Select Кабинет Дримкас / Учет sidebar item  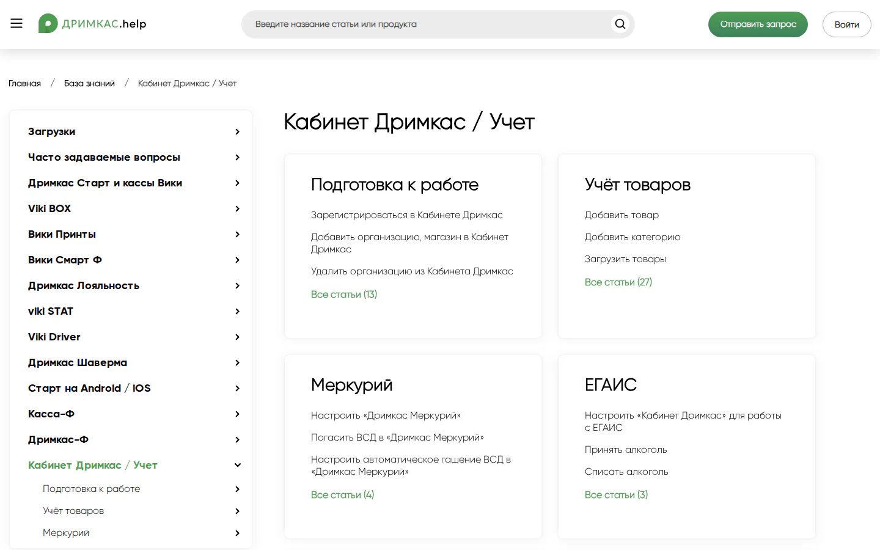[93, 465]
